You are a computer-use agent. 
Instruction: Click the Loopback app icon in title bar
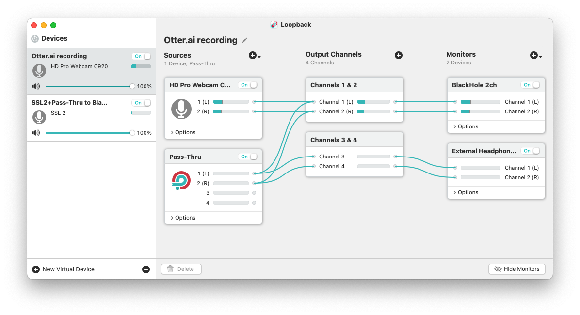pyautogui.click(x=274, y=25)
